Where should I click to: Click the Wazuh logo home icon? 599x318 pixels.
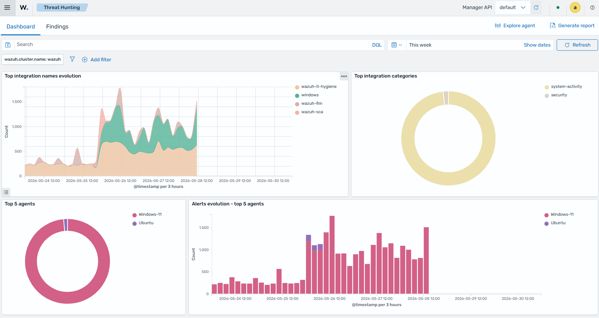tap(24, 8)
